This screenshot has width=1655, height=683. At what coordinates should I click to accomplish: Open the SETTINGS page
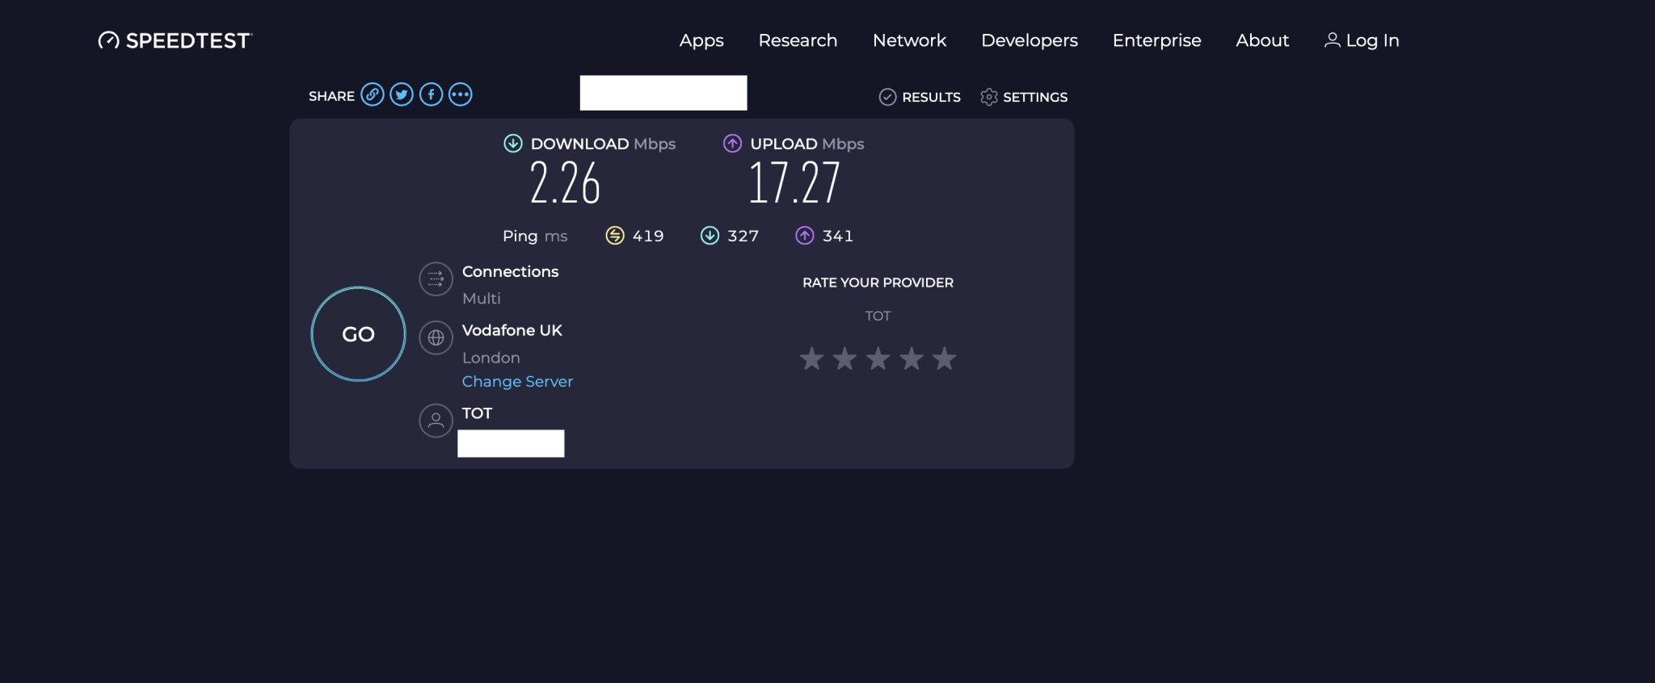pos(1035,97)
